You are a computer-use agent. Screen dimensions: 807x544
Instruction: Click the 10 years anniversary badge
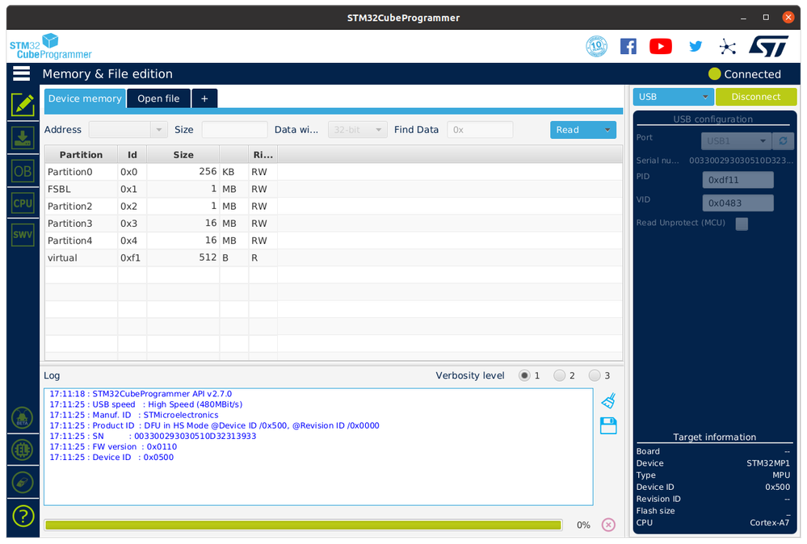(596, 46)
